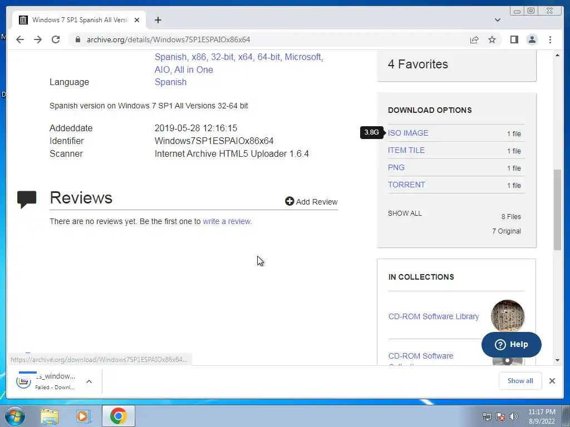The image size is (570, 427).
Task: Open the x86 topic link
Action: click(x=199, y=57)
